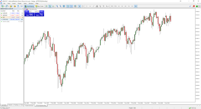This screenshot has height=109, width=201.
Task: Select the [FTSE100],Monthly chart tab
Action: pyautogui.click(x=41, y=106)
